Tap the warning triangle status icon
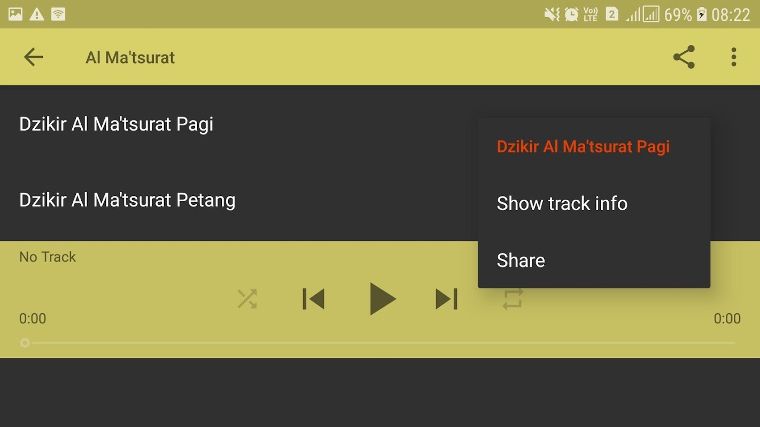760x427 pixels. click(36, 14)
